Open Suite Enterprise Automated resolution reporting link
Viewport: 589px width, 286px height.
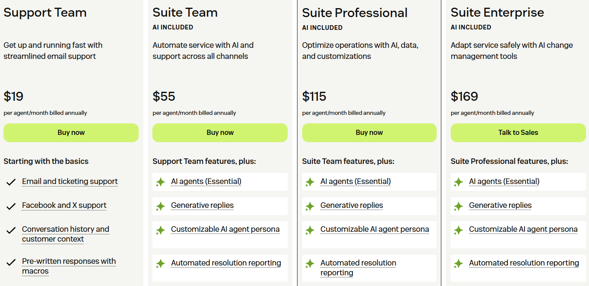click(x=524, y=263)
